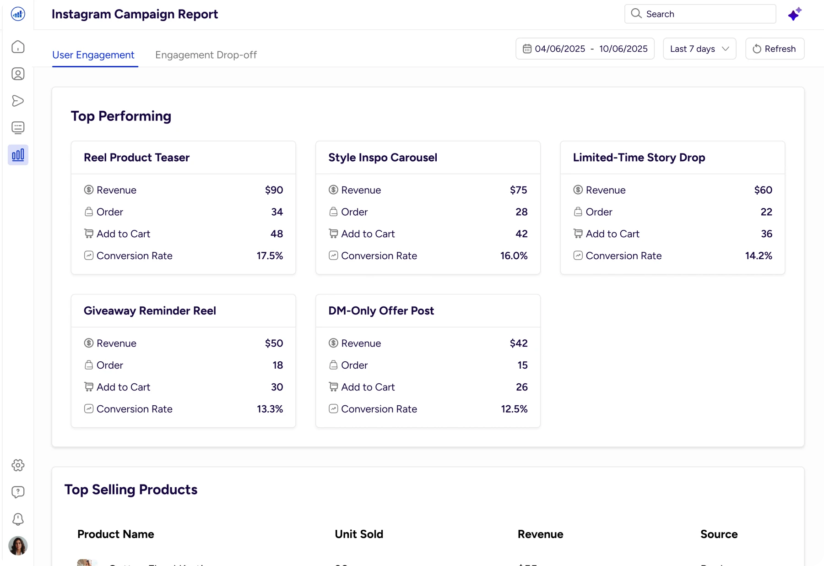
Task: Open the notifications bell icon
Action: click(18, 519)
